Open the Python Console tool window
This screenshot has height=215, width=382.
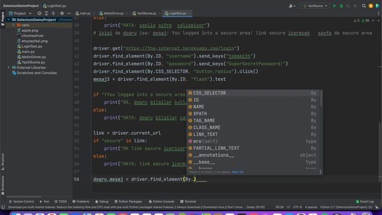tap(161, 202)
